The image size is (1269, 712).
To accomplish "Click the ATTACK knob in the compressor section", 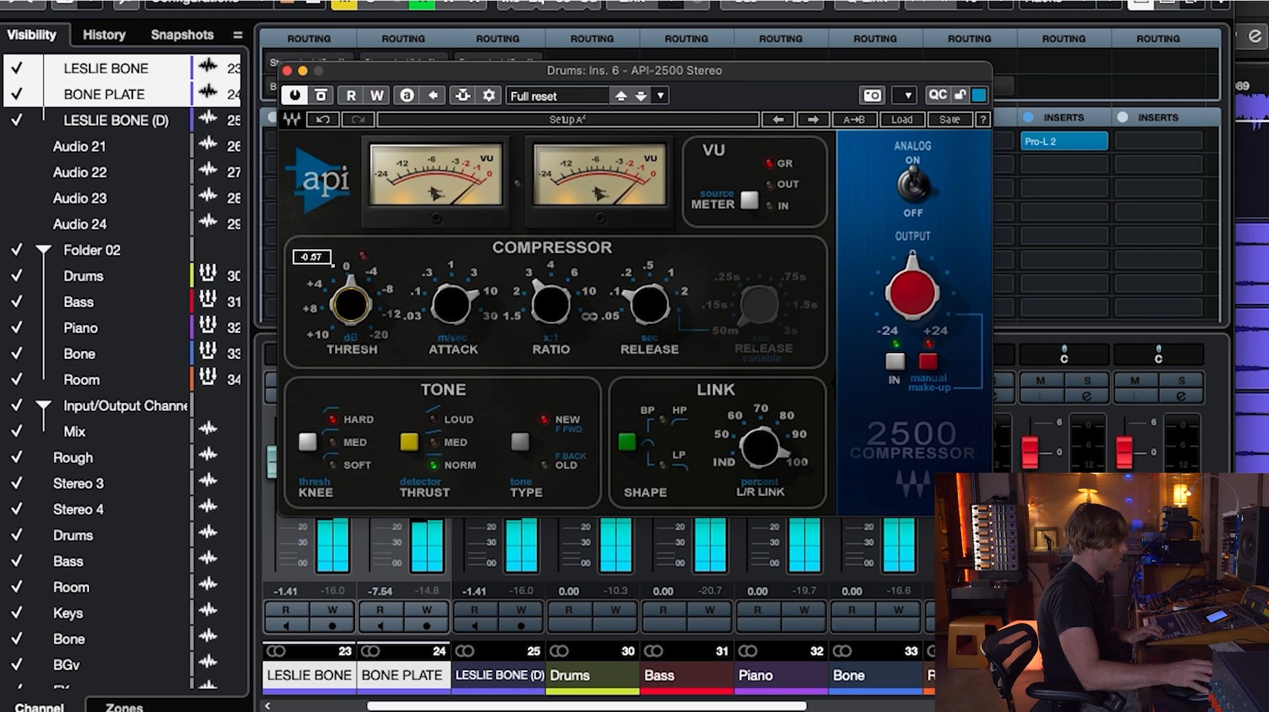I will click(x=451, y=305).
